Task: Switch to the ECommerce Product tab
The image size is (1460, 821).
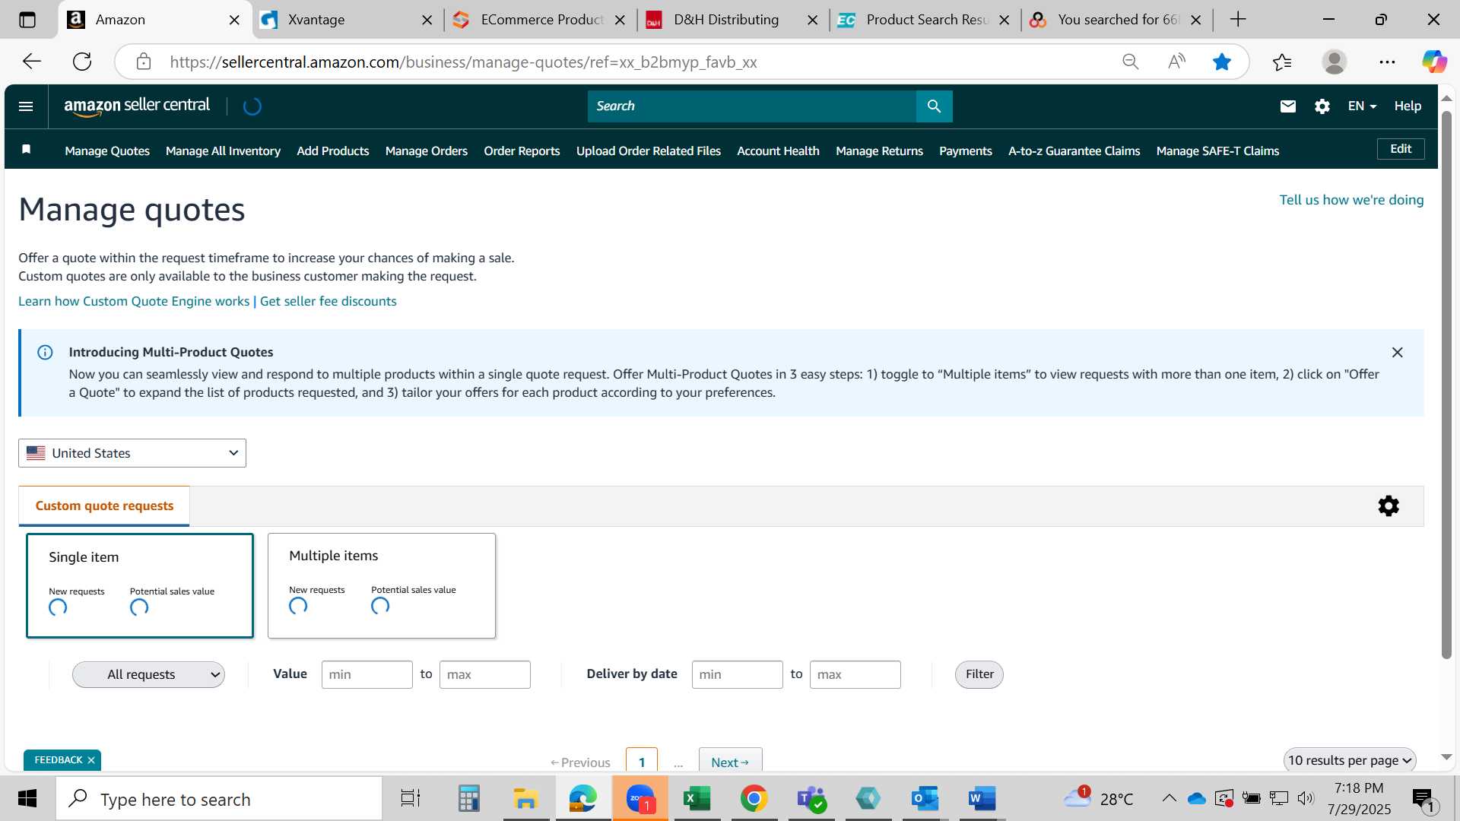Action: (541, 20)
